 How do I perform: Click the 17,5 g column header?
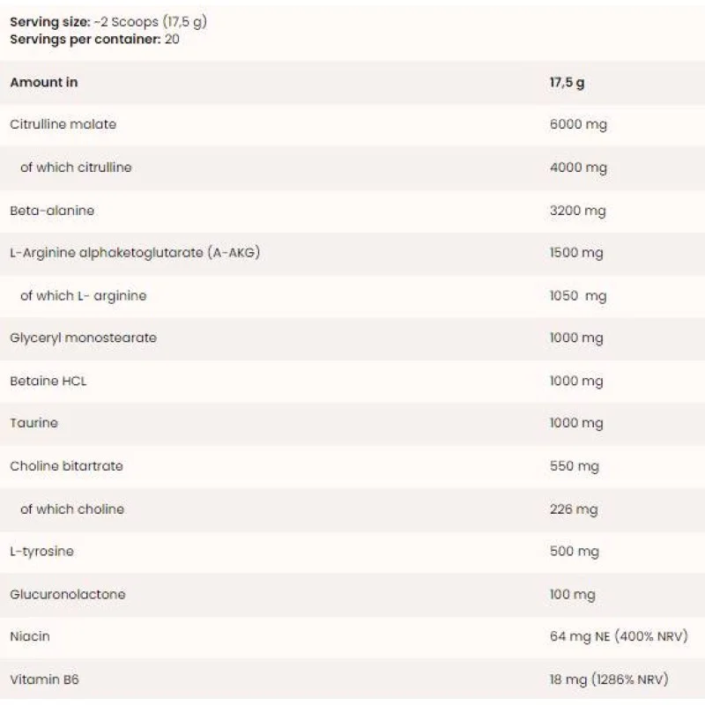(567, 83)
